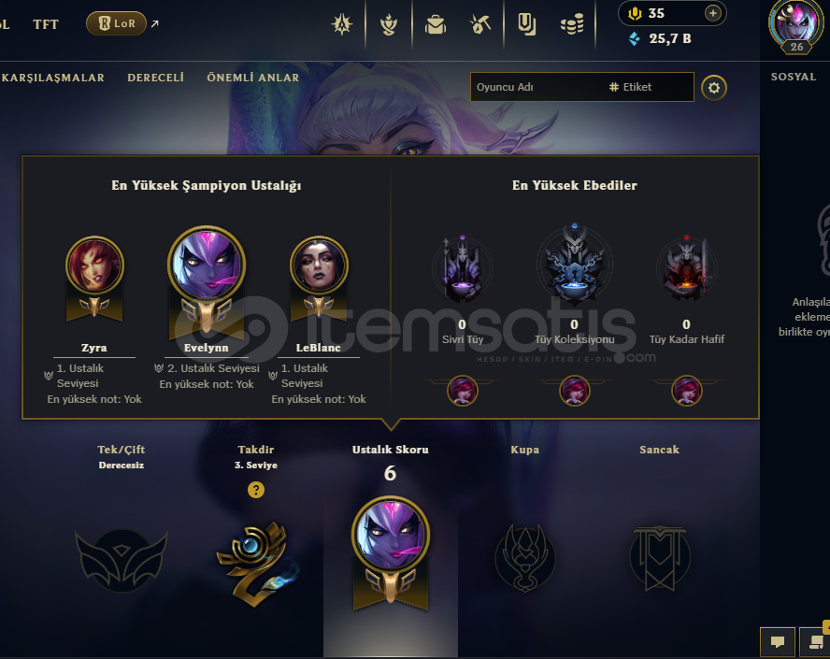This screenshot has height=659, width=830.
Task: Open the DERECELİ tab
Action: 155,78
